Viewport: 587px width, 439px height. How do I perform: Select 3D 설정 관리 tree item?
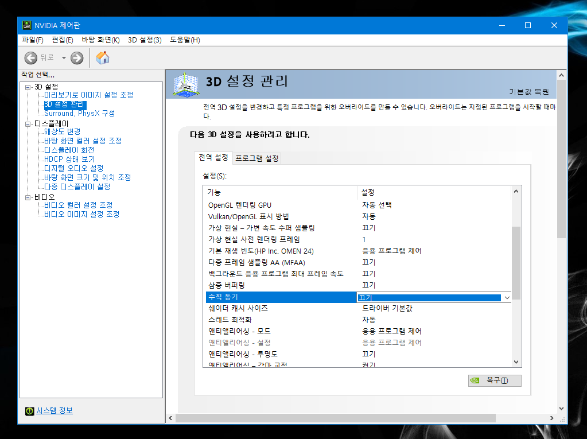point(65,104)
